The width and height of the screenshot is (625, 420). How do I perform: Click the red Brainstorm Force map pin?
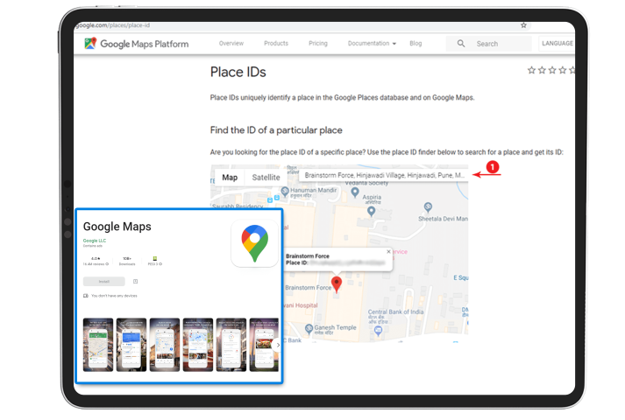tap(337, 284)
